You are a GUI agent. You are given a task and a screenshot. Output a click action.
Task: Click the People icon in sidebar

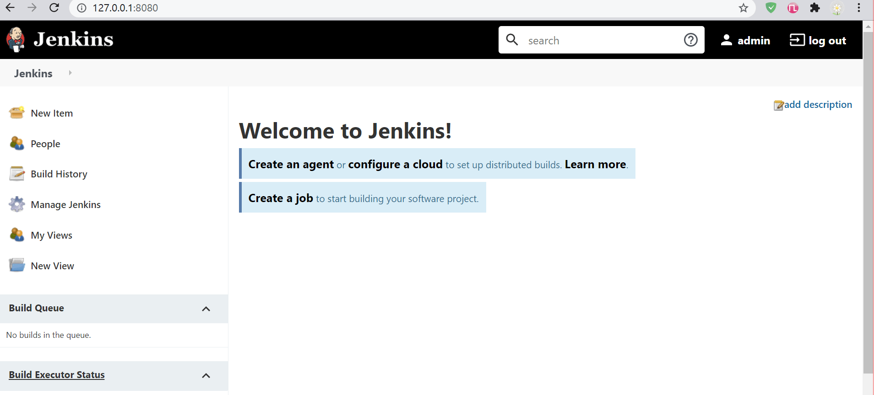coord(17,144)
